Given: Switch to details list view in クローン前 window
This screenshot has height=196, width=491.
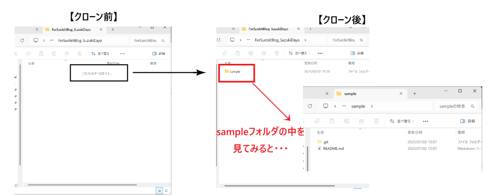Looking at the screenshot, I should pyautogui.click(x=159, y=191).
